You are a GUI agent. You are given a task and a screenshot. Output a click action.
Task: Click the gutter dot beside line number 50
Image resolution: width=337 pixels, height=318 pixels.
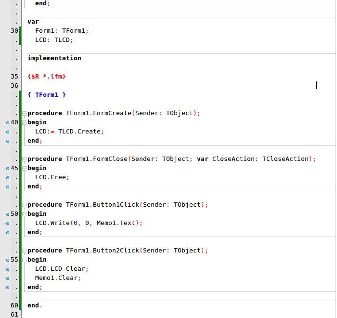8,214
